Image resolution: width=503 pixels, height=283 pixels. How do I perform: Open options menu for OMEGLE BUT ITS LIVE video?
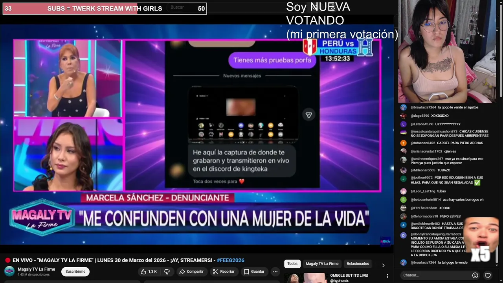[387, 276]
